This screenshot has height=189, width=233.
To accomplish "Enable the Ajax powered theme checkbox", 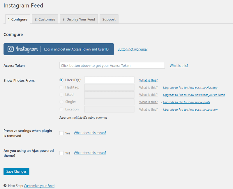I will (x=61, y=153).
